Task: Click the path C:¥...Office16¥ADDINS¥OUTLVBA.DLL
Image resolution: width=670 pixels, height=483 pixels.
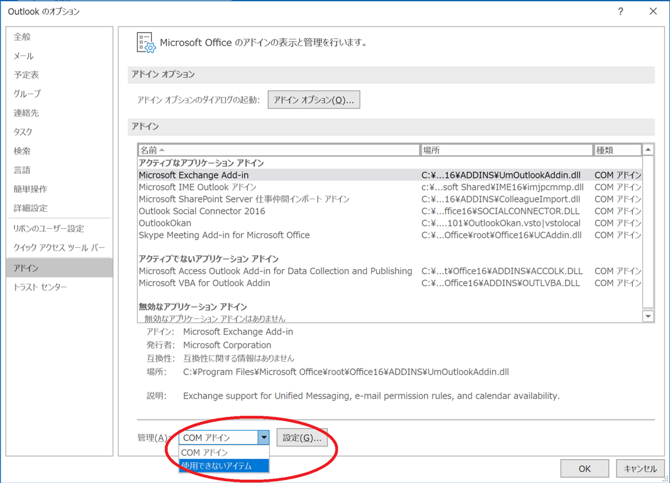Action: [500, 283]
